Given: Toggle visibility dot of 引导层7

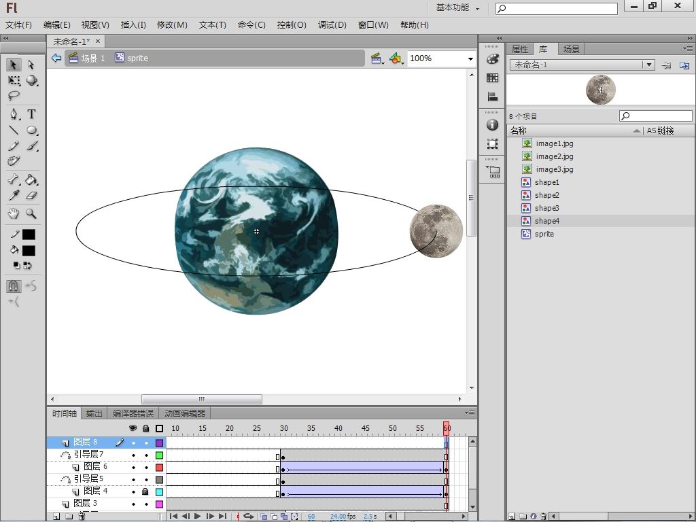Looking at the screenshot, I should point(133,455).
